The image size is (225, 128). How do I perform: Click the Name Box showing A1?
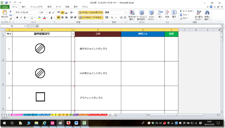(13, 26)
